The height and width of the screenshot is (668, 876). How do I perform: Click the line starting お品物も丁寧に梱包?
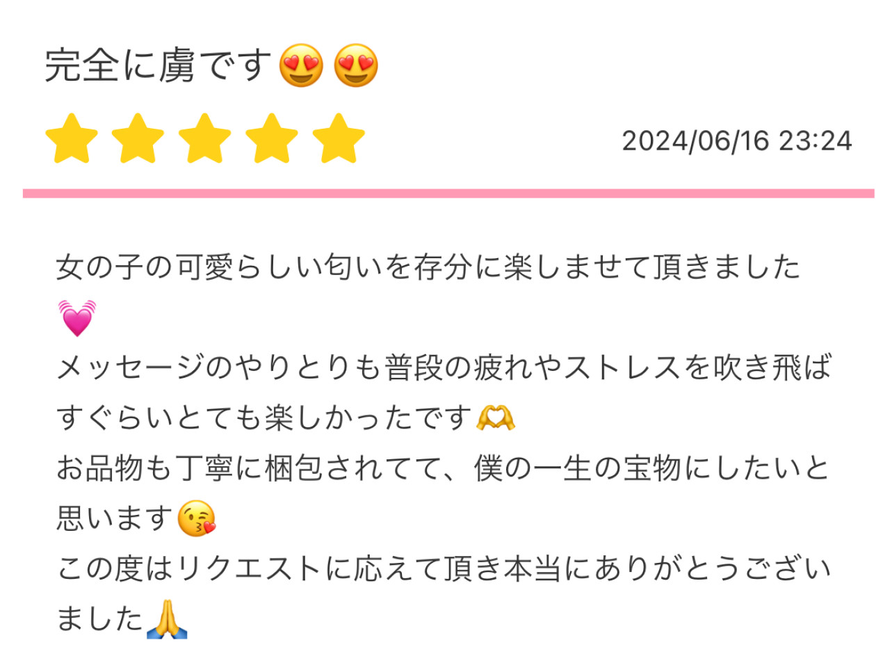click(x=444, y=468)
